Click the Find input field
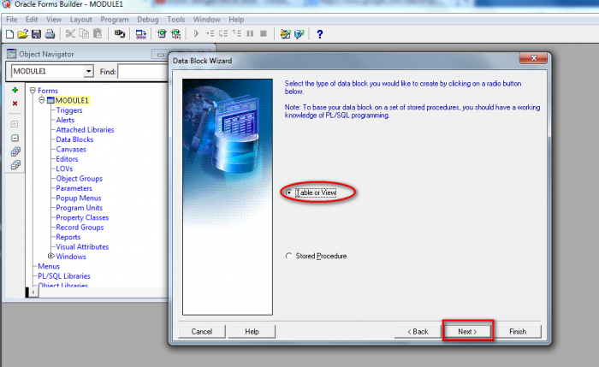Viewport: 599px width, 367px height. [143, 71]
